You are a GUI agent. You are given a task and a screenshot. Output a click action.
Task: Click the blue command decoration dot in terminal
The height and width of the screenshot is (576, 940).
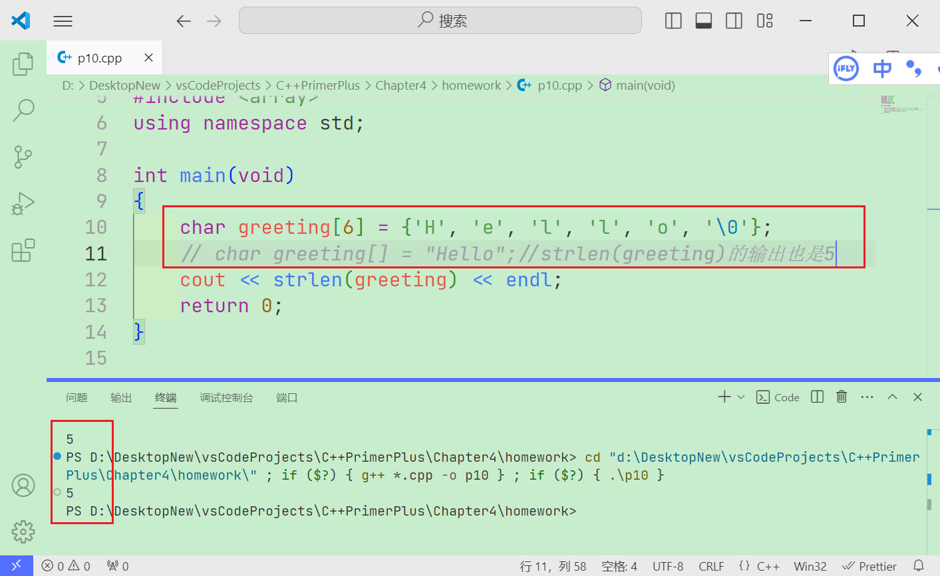pyautogui.click(x=57, y=456)
